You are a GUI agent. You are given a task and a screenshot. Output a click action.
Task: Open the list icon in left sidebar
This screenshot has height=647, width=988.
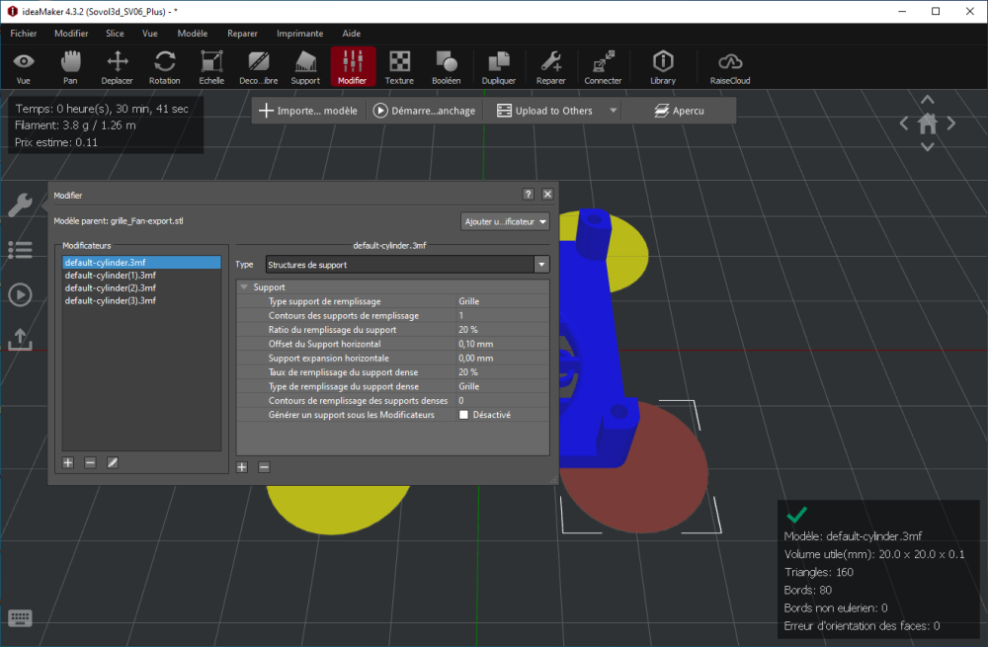[x=20, y=250]
